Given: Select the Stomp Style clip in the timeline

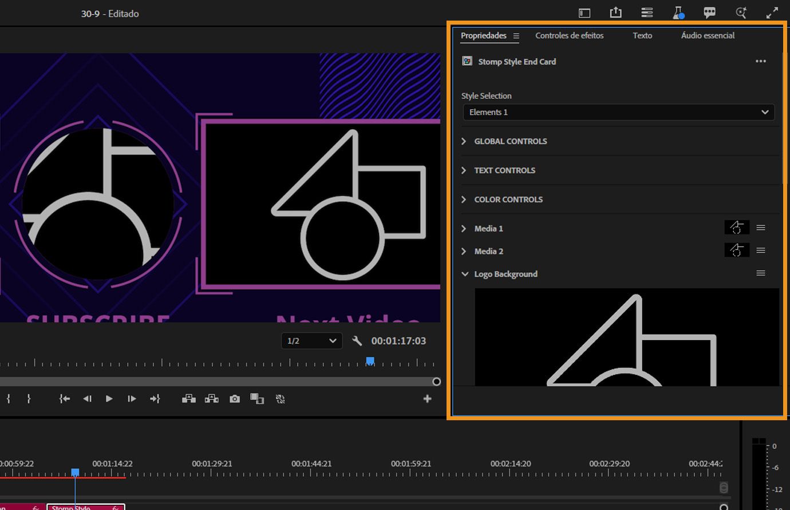Looking at the screenshot, I should [85, 507].
